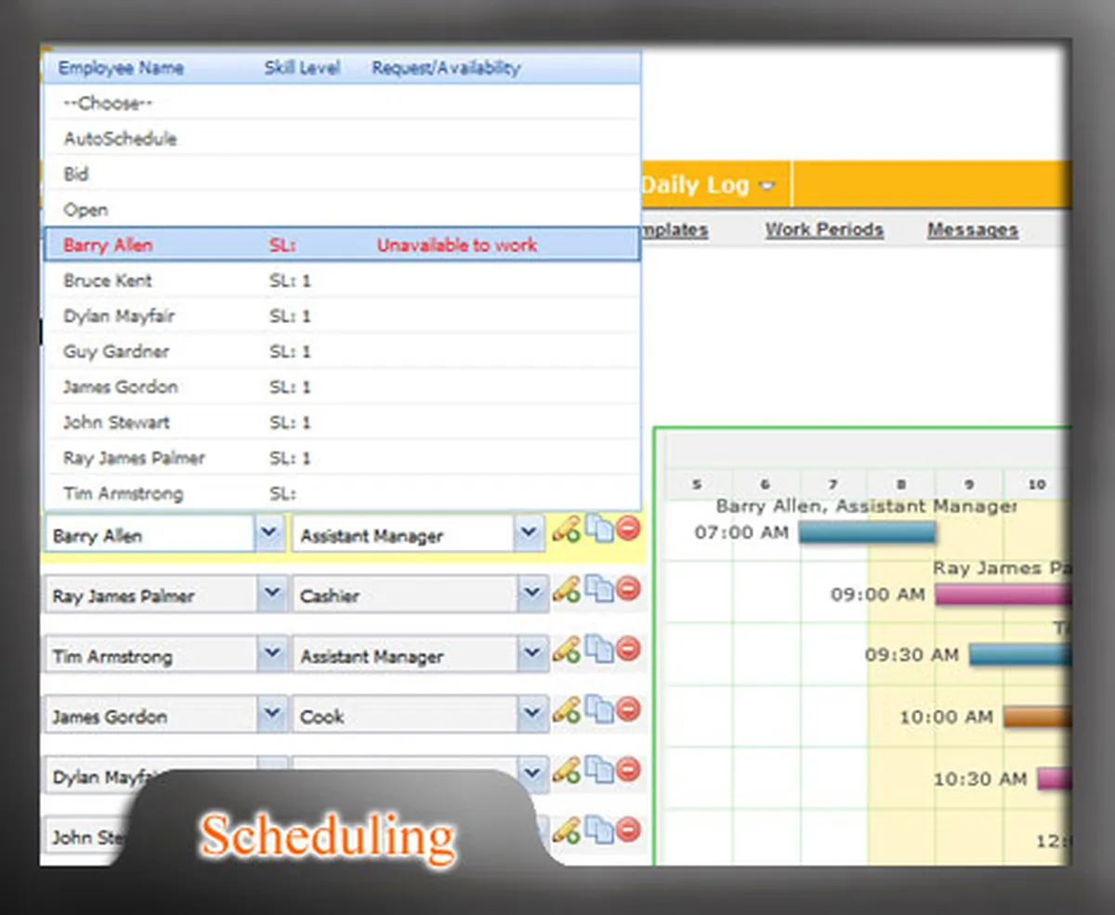This screenshot has width=1115, height=915.
Task: Edit the Tim Armstrong shift with pencil icon
Action: (x=566, y=649)
